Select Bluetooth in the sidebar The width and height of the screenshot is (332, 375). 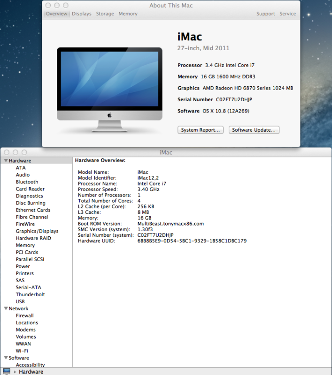(27, 182)
